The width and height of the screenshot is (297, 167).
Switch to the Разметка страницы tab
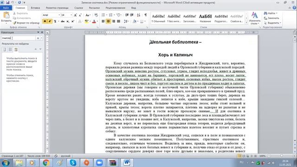click(57, 8)
